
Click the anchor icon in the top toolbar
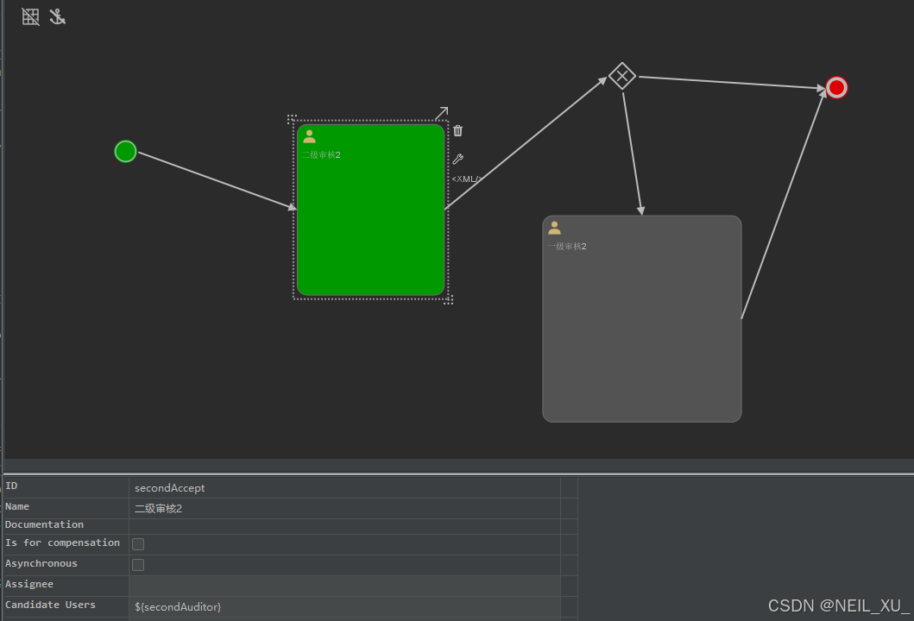[57, 16]
